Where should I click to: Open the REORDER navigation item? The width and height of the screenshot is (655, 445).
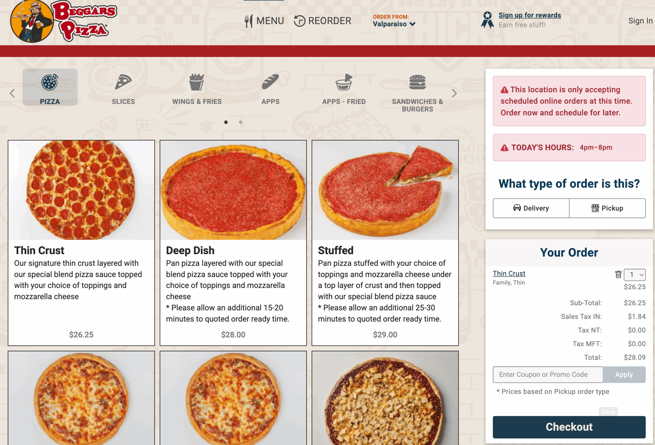point(322,21)
